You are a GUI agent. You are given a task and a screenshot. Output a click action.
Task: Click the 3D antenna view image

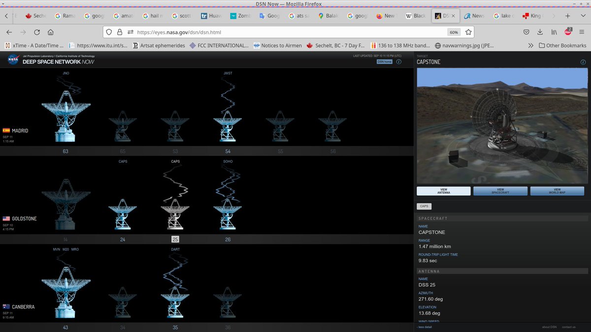[x=502, y=126]
